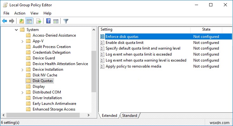Viewport: 233px width, 126px height.
Task: Click the System folder icon
Action: [22, 30]
